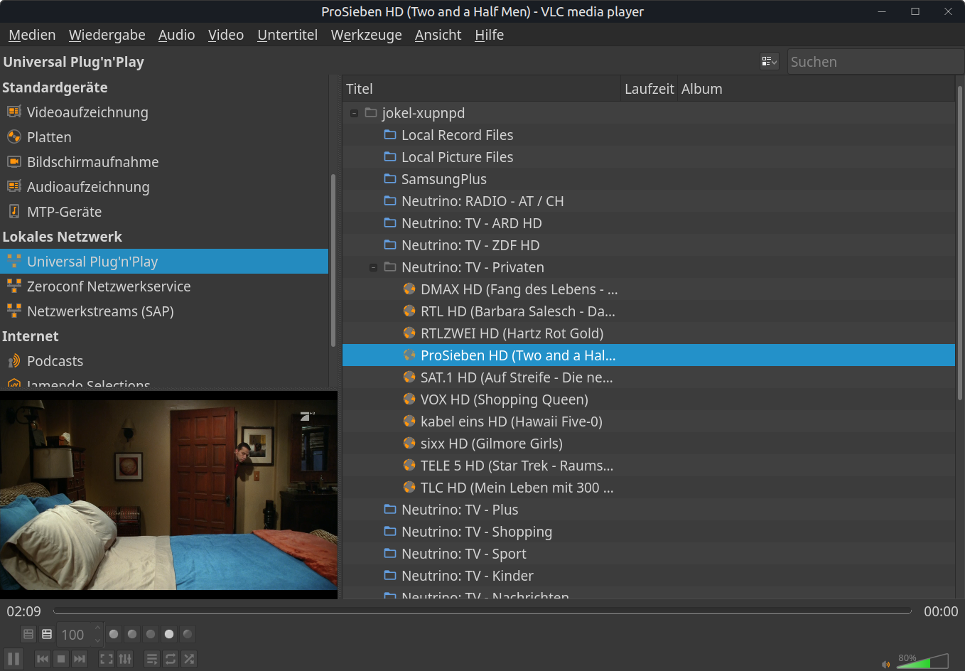Viewport: 965px width, 671px height.
Task: Open the Untertitel menu
Action: point(287,35)
